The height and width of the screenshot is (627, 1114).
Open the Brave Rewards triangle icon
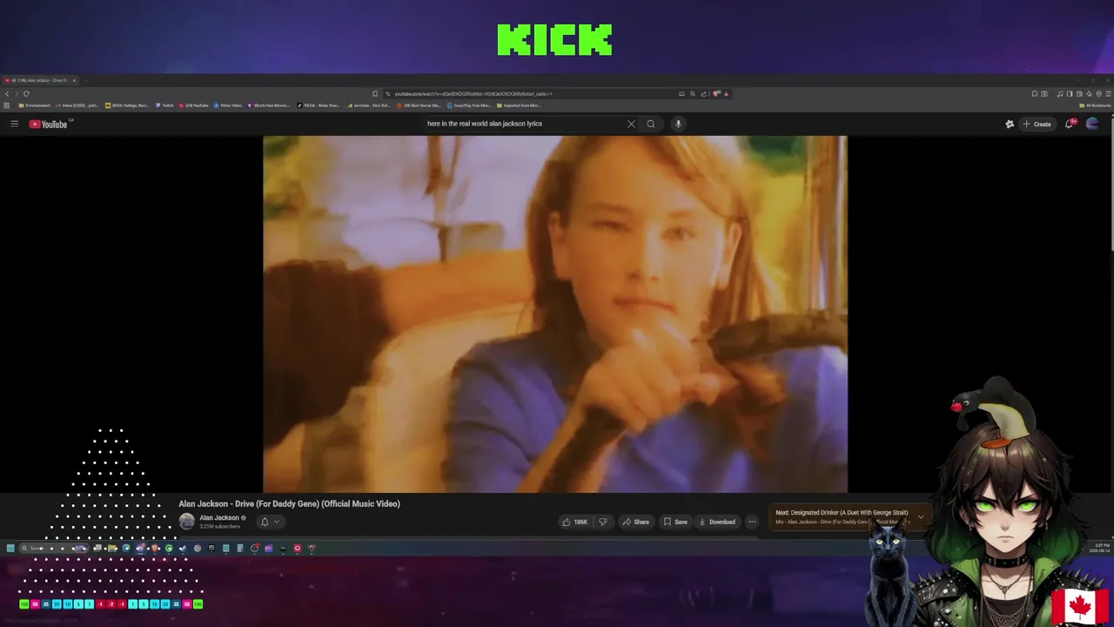pyautogui.click(x=726, y=93)
